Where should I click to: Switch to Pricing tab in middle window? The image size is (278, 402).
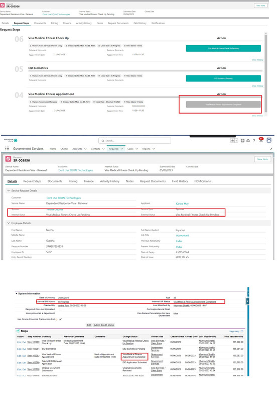point(73,181)
